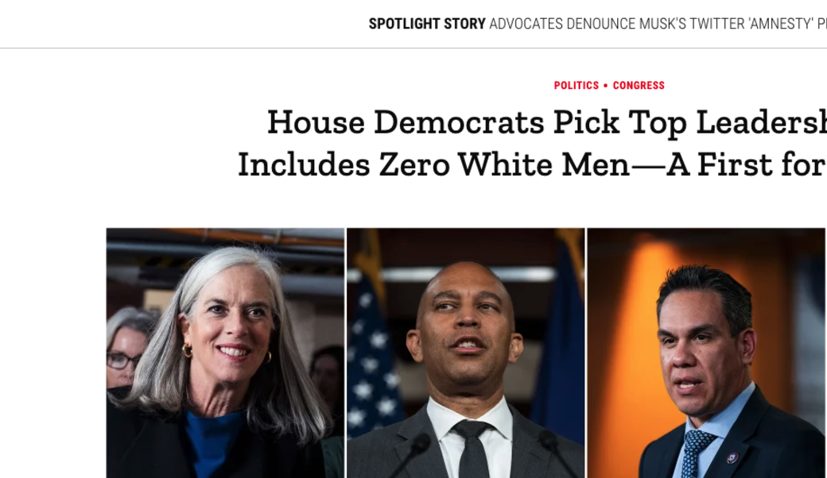Click the lapel pin on the navy suit
Screen dimensions: 827x478
coord(732,458)
